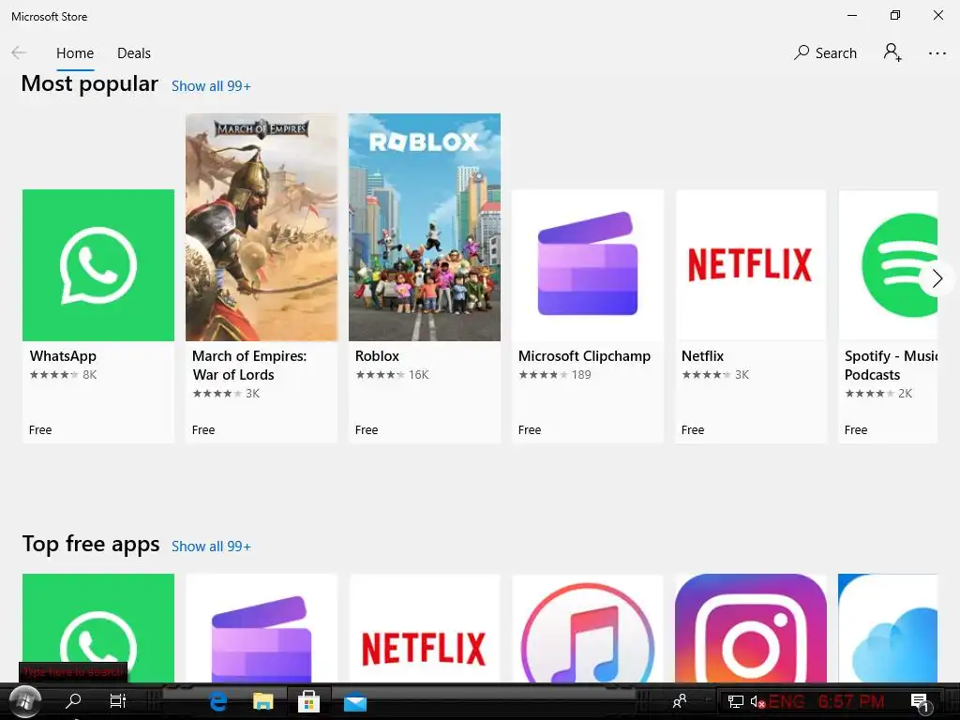Click the ENG language indicator

[787, 701]
